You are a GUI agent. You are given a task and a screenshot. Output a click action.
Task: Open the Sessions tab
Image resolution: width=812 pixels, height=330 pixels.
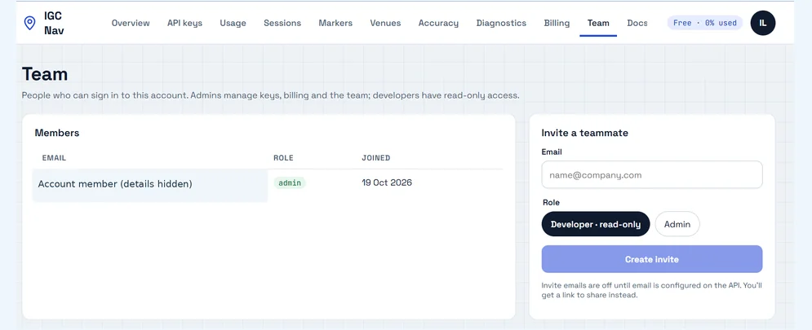282,23
